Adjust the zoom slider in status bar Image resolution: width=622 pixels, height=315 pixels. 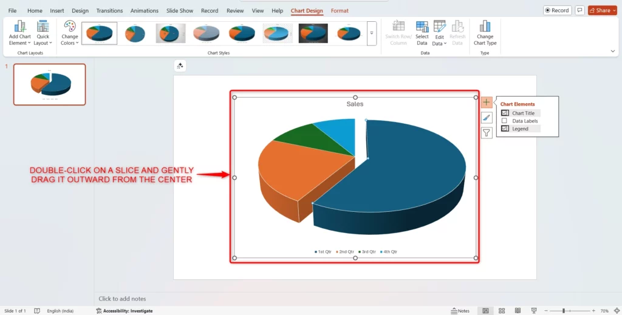(x=564, y=311)
